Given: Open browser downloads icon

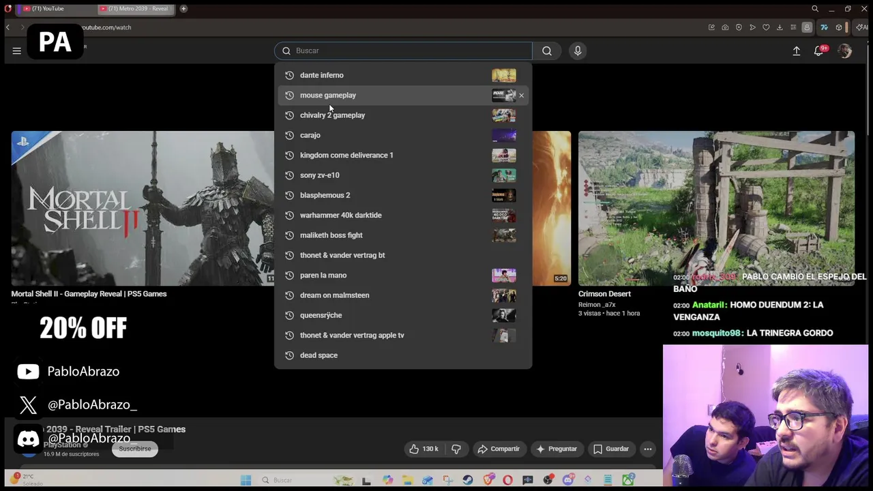Looking at the screenshot, I should (x=780, y=27).
